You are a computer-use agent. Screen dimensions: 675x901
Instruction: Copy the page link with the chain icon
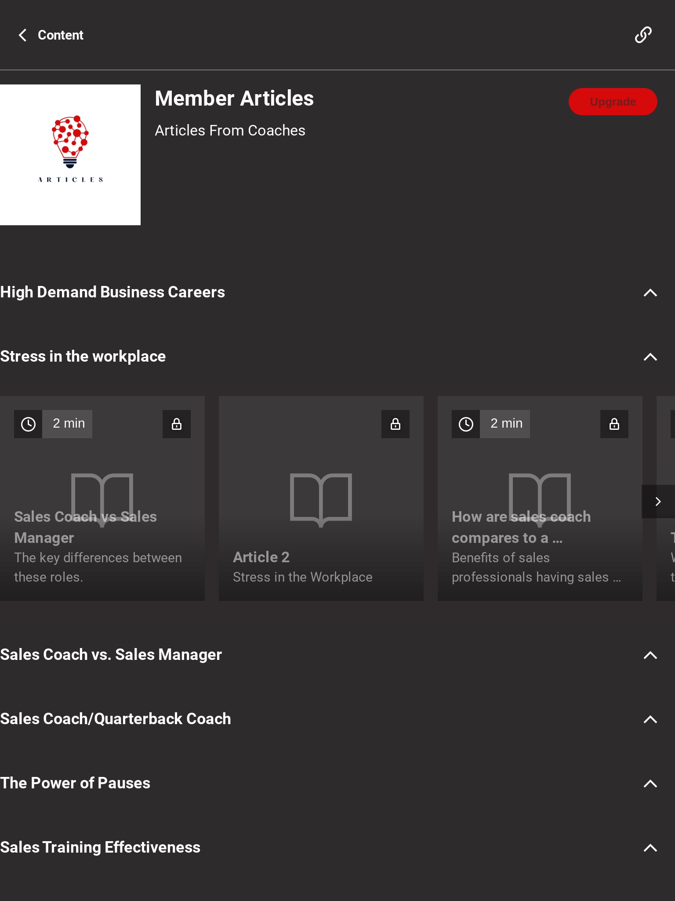643,35
